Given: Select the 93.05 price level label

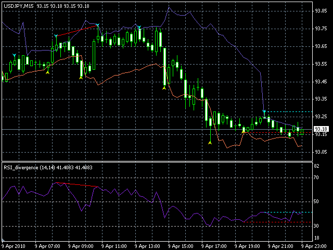Looking at the screenshot, I should coord(321,152).
